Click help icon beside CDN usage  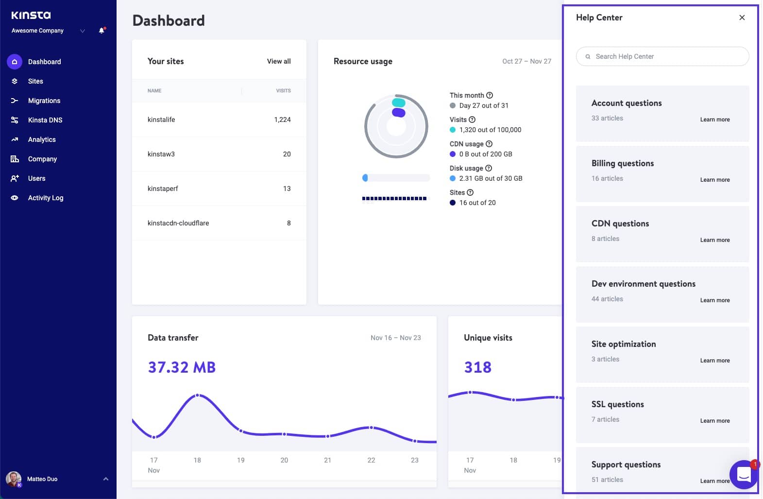pyautogui.click(x=489, y=144)
